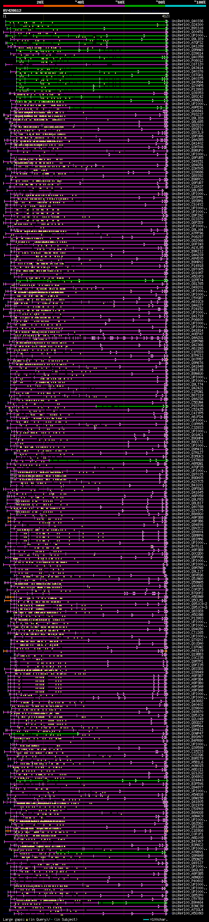Viewport: 209px width, 922px height.
Task: Select the UniRef100_Q94G51 hit
Action: coord(187,165)
